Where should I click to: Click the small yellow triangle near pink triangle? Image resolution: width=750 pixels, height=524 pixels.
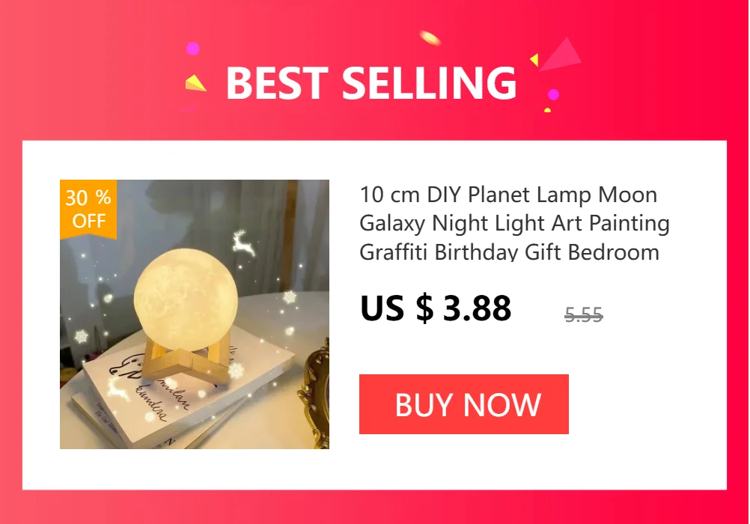click(x=534, y=60)
